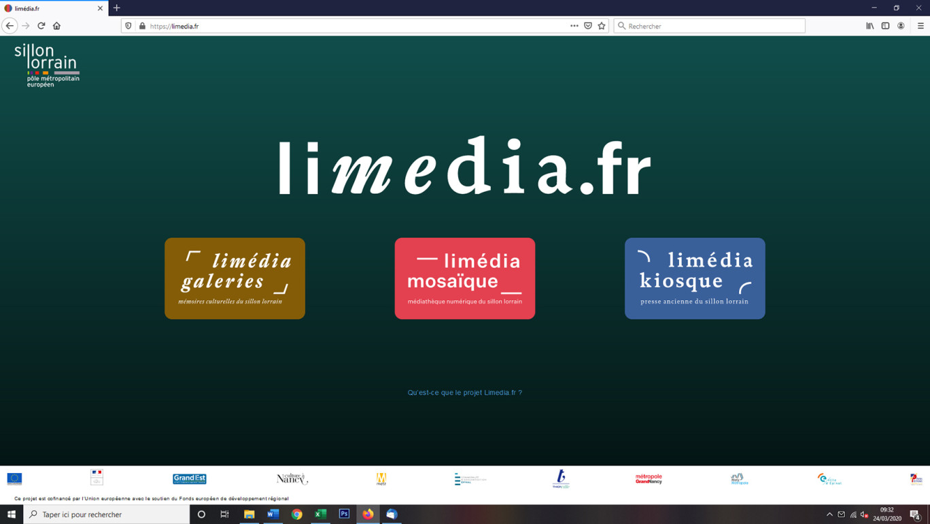Open the page actions three-dots menu
Image resolution: width=930 pixels, height=524 pixels.
pos(574,26)
